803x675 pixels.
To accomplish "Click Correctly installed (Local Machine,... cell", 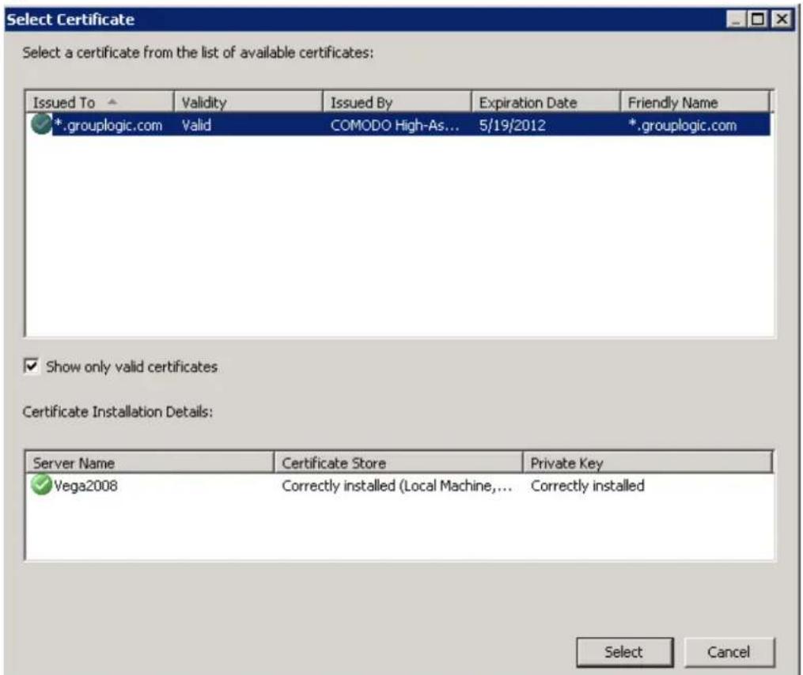I will [397, 486].
